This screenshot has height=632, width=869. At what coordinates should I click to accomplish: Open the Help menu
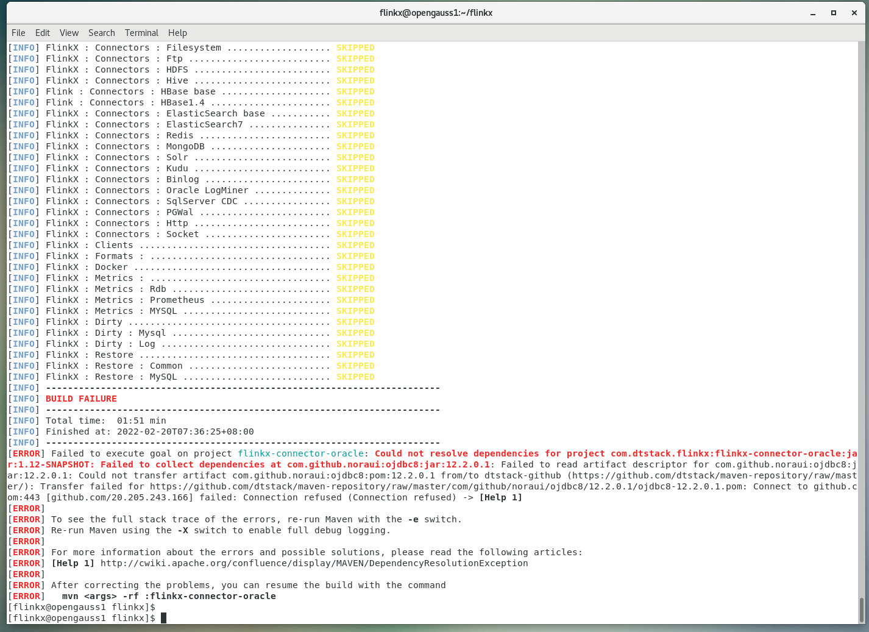tap(177, 33)
